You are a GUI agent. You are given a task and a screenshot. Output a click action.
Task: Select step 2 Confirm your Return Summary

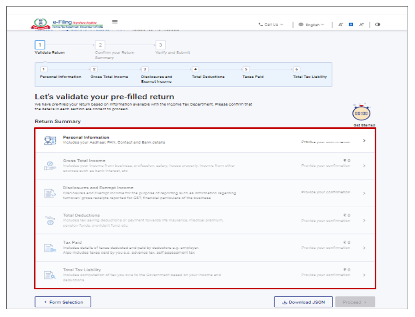[100, 45]
